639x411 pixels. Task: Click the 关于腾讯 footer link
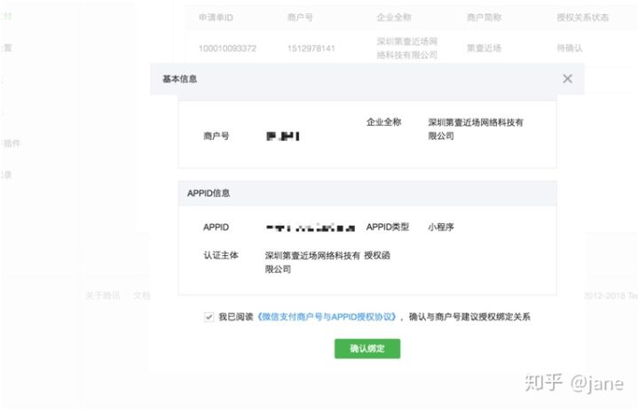103,296
